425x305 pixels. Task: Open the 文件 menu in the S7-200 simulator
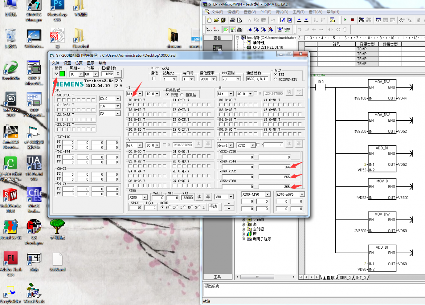[x=55, y=63]
